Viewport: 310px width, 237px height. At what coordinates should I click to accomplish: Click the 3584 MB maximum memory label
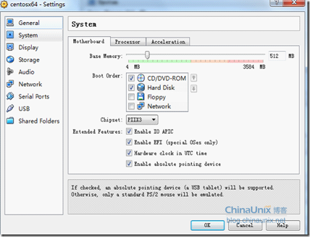[254, 67]
